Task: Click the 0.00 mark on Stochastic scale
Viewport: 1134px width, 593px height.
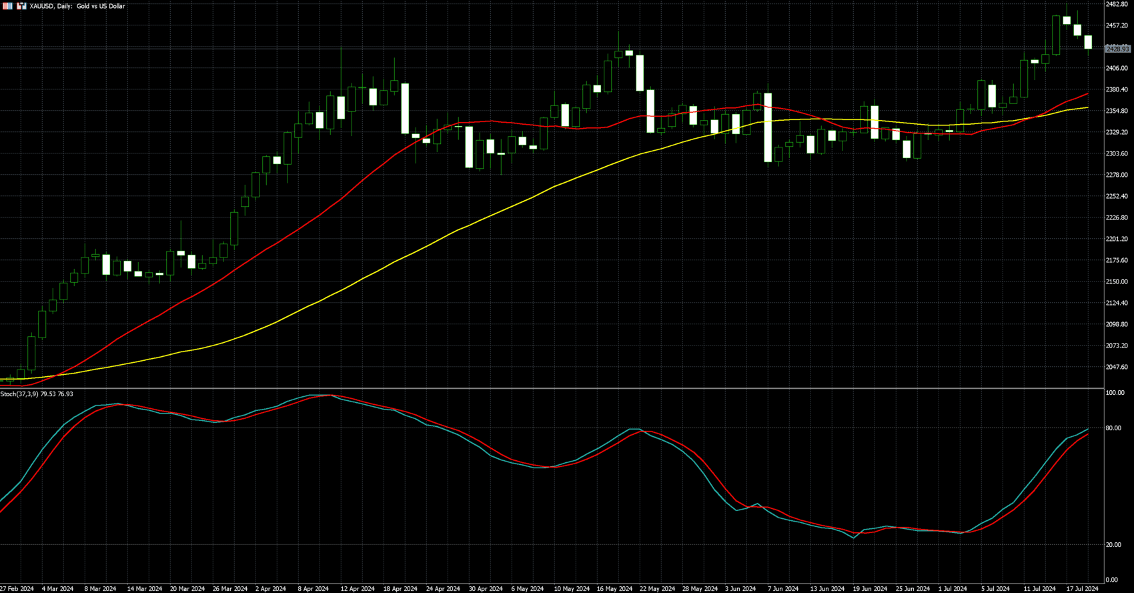Action: (1111, 580)
